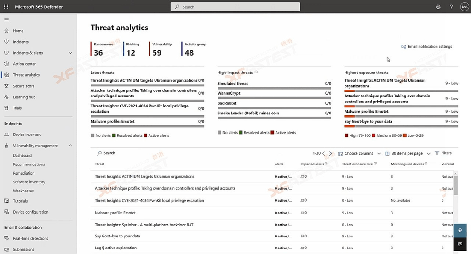Click the Device configuration icon
Screen dimensions: 471x254
(x=6, y=212)
